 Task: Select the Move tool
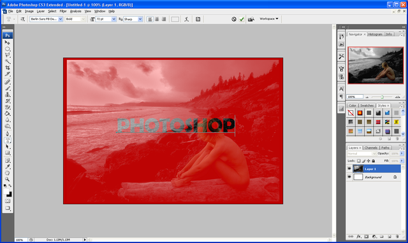coord(8,43)
